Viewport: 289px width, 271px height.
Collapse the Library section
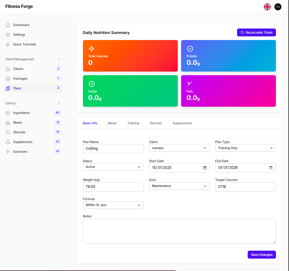point(59,103)
